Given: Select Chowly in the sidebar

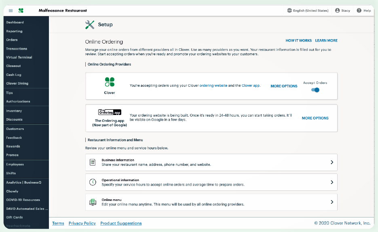Looking at the screenshot, I should (12, 191).
